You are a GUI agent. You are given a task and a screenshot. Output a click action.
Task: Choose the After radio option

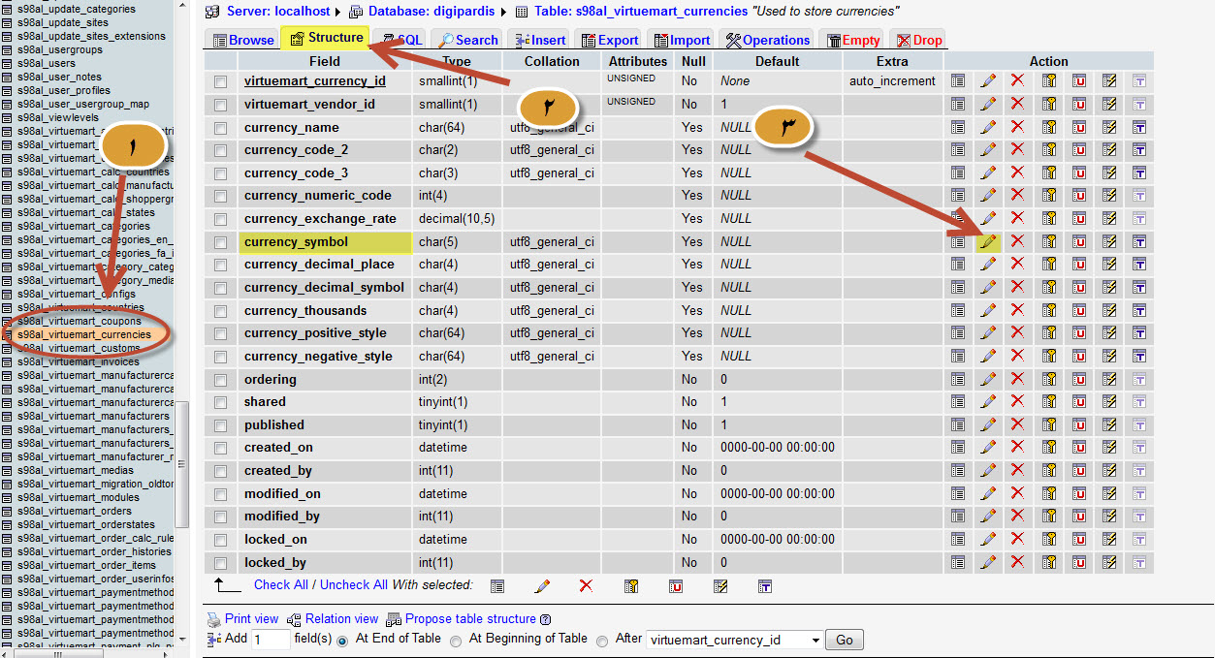coord(602,640)
